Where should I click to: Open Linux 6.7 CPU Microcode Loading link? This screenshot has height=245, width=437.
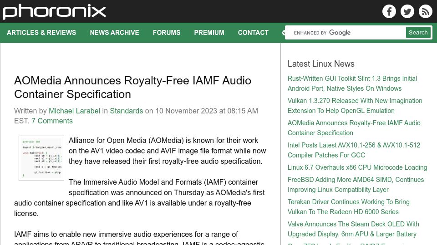coord(357,167)
